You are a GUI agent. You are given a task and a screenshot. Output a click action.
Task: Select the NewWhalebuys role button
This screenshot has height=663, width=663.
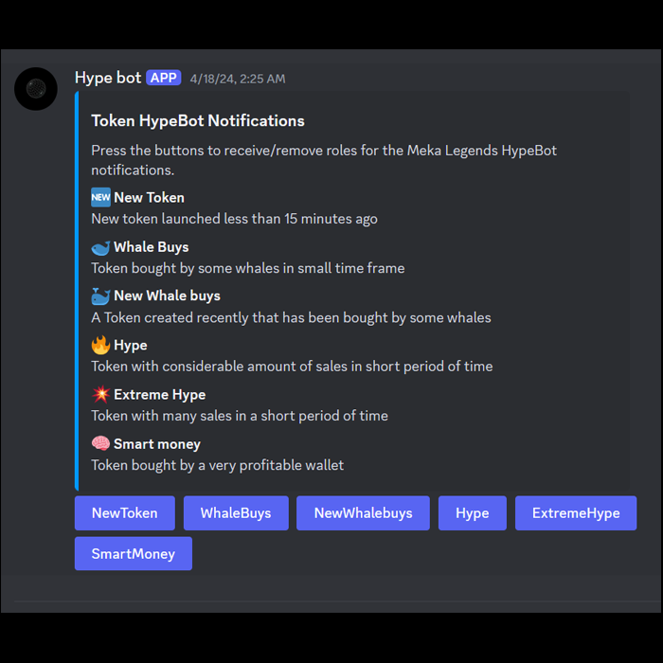coord(363,513)
